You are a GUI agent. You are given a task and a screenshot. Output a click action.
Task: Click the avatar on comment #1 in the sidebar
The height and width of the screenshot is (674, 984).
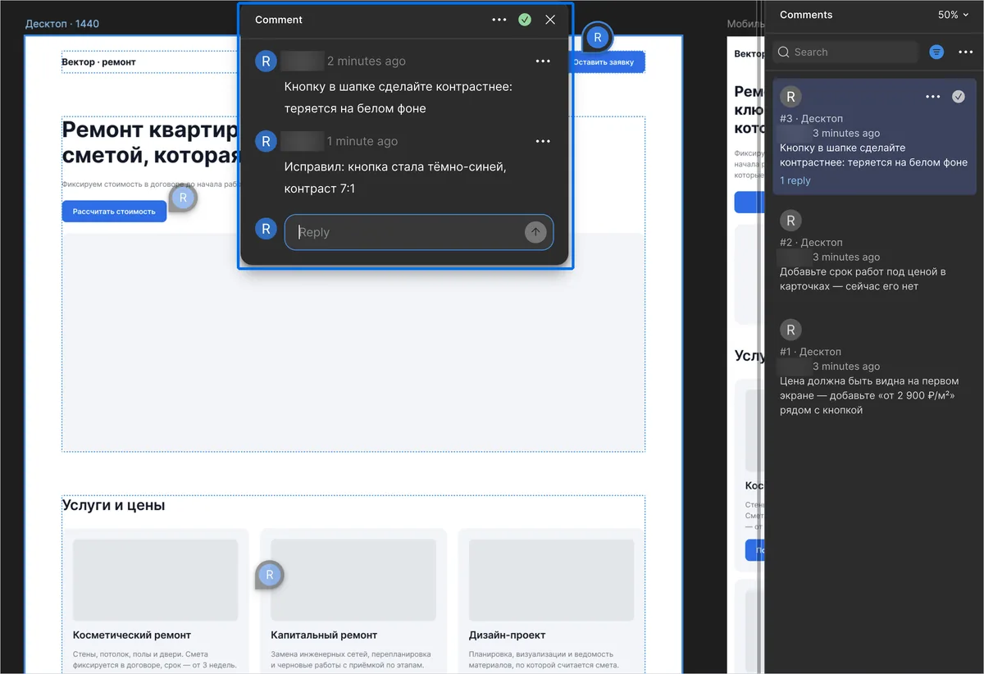pyautogui.click(x=790, y=330)
